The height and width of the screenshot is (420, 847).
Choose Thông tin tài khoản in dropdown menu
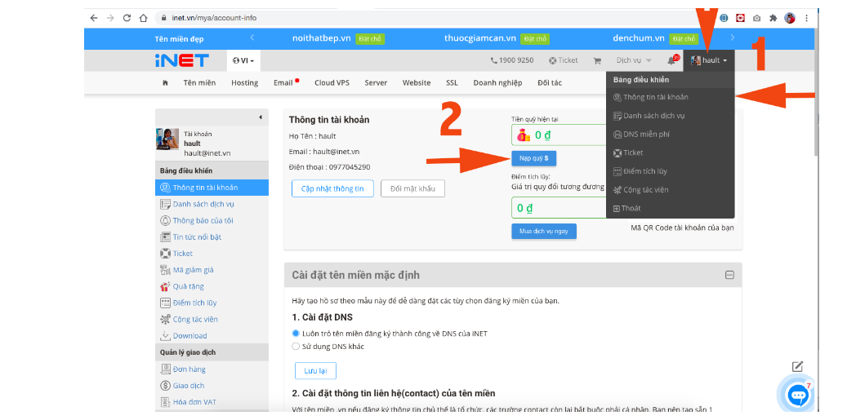pyautogui.click(x=671, y=98)
